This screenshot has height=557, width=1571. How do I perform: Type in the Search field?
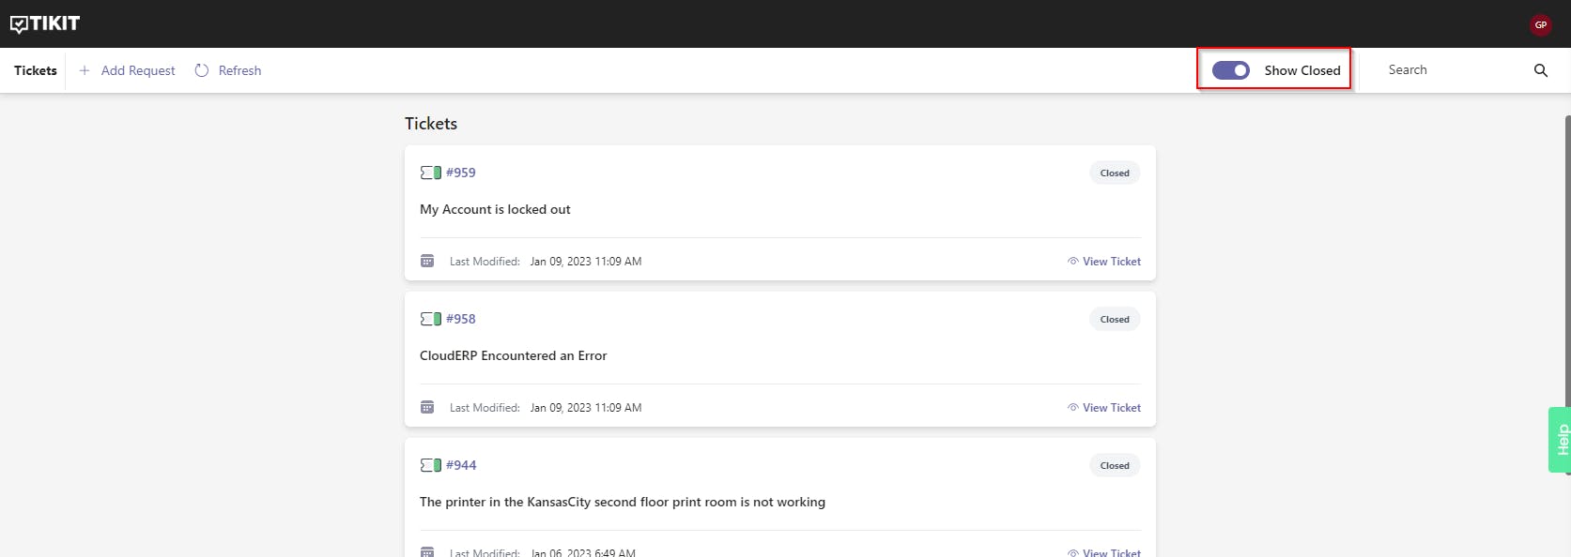(1451, 70)
